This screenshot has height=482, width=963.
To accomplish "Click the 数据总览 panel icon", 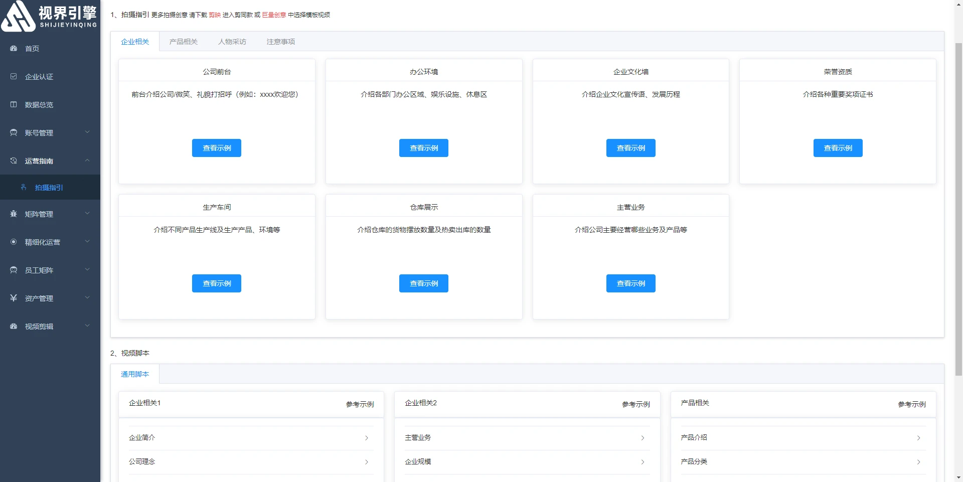I will pyautogui.click(x=14, y=105).
